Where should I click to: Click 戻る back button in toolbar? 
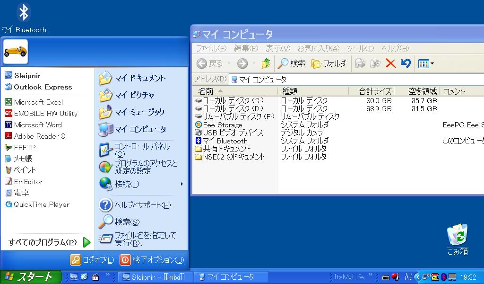(x=210, y=63)
